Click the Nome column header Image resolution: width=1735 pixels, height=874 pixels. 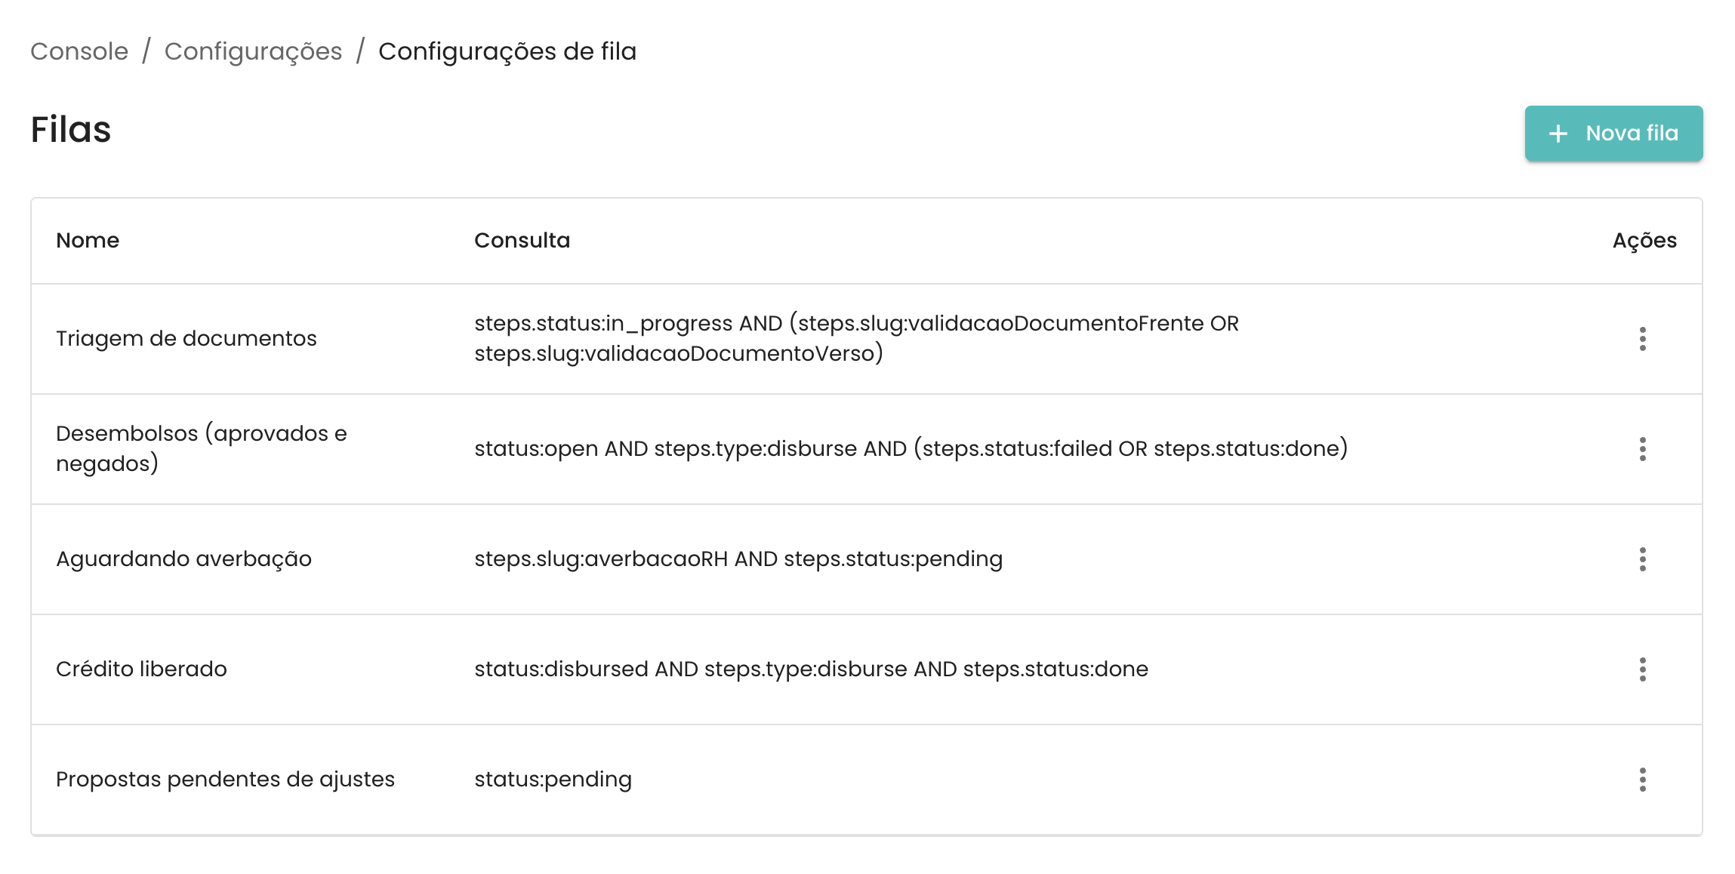tap(88, 240)
